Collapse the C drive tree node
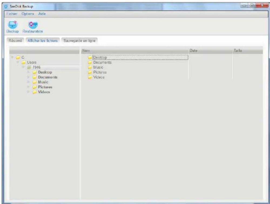This screenshot has width=270, height=204. click(x=12, y=57)
